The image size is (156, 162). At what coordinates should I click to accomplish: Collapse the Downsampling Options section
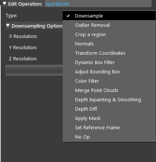(x=8, y=25)
